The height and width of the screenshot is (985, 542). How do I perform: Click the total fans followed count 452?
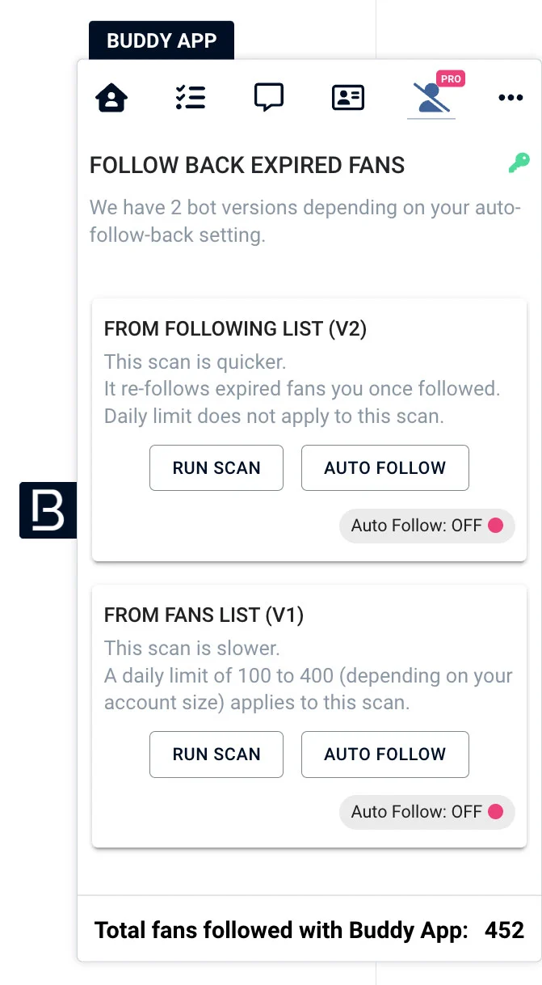[504, 930]
